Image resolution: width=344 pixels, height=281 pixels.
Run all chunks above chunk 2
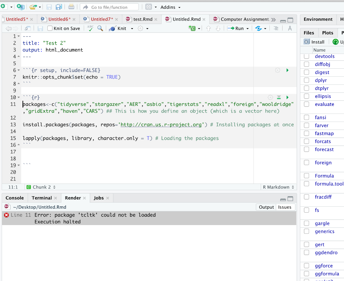[x=279, y=97]
